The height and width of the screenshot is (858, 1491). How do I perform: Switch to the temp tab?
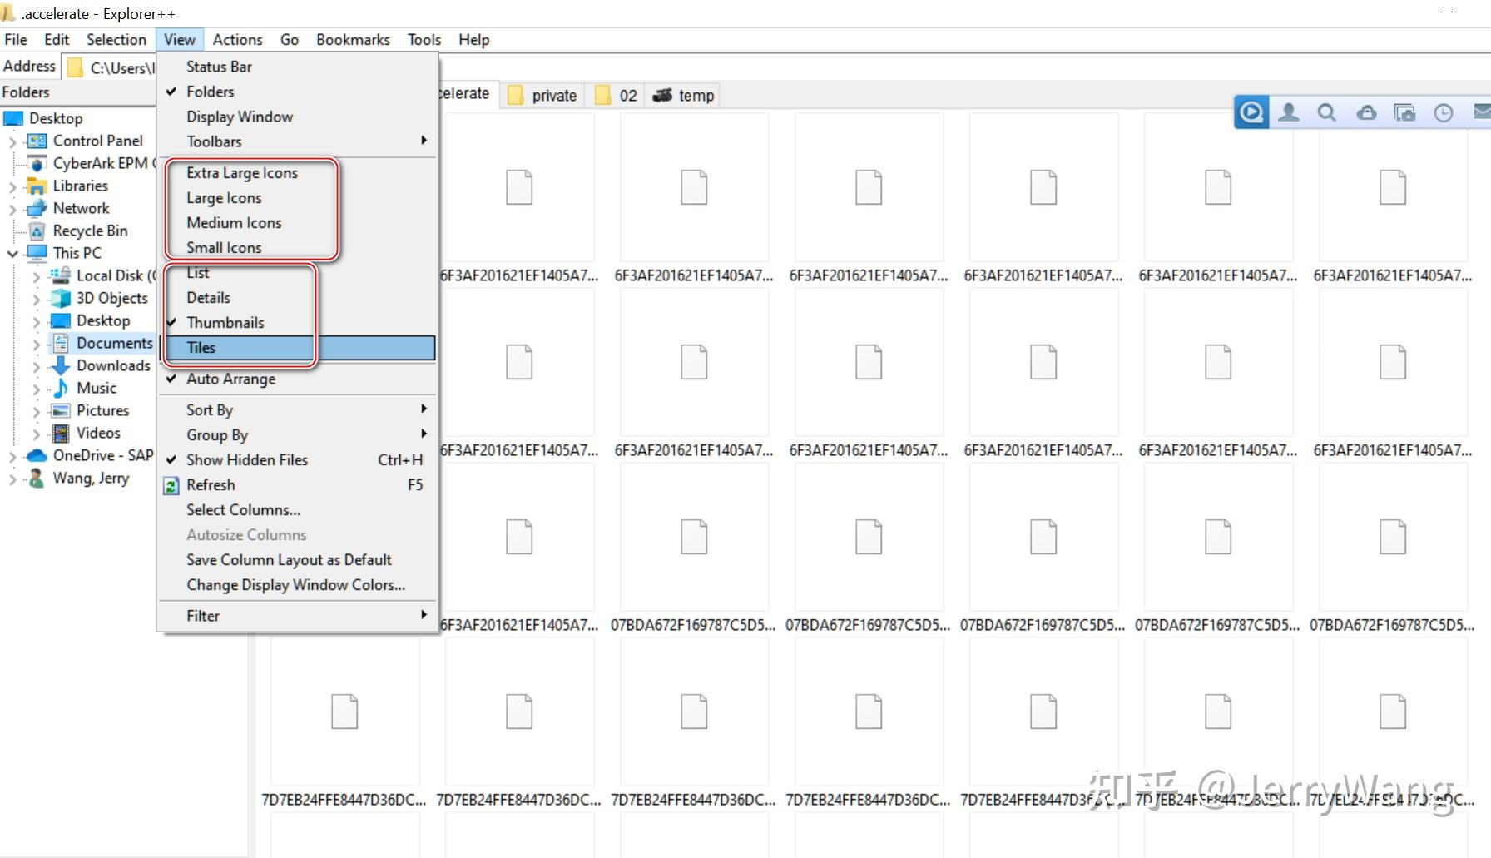(683, 96)
